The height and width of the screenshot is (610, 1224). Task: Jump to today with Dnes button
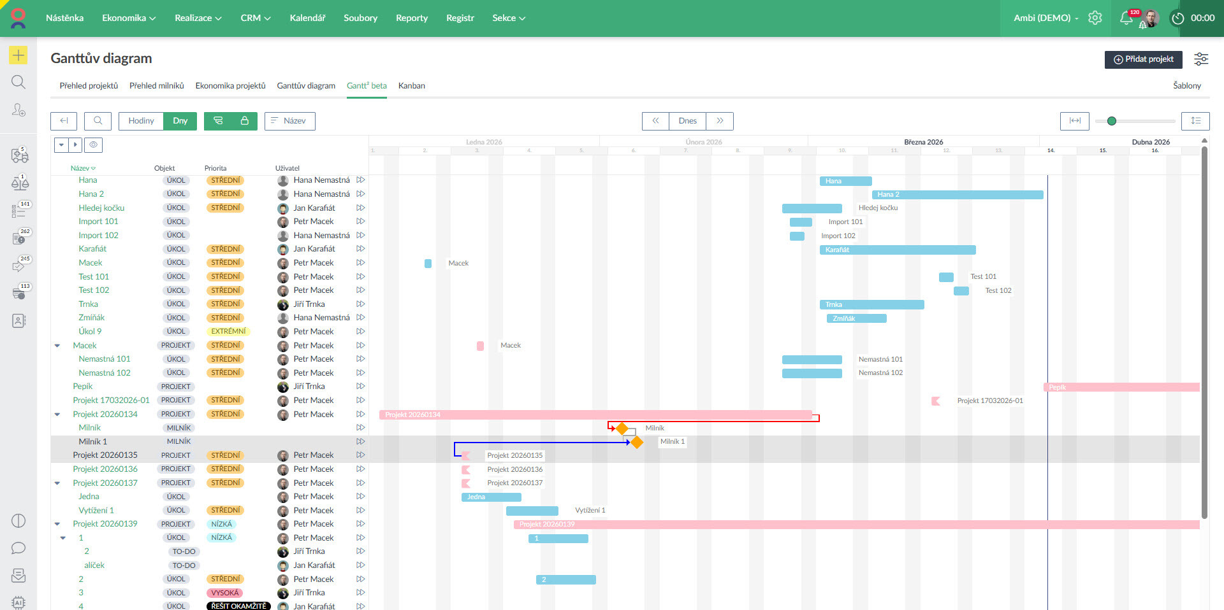point(687,121)
